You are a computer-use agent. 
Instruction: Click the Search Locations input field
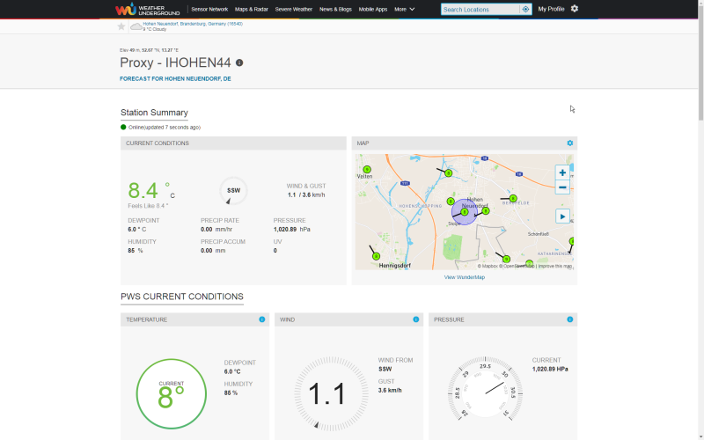[480, 9]
